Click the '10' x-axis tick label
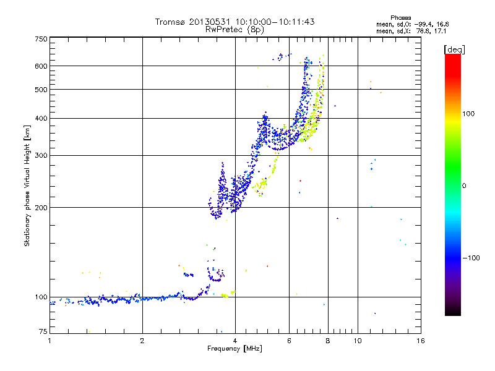 pos(358,341)
